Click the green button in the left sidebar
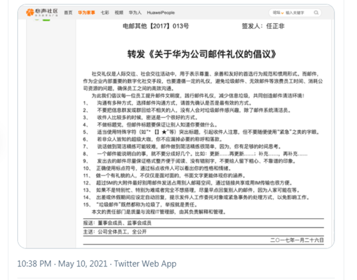 pos(46,20)
